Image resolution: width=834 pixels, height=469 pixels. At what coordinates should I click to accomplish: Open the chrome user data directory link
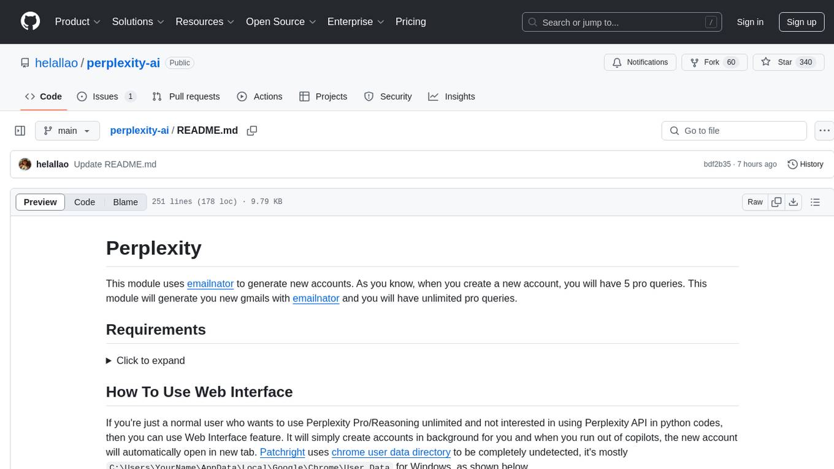click(x=391, y=452)
